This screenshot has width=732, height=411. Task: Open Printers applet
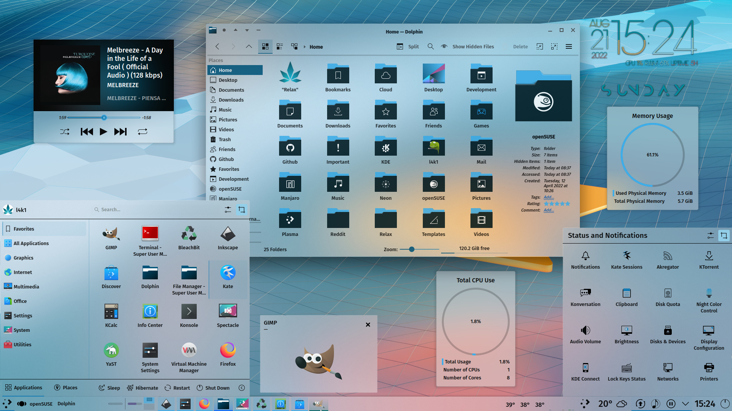tap(709, 372)
